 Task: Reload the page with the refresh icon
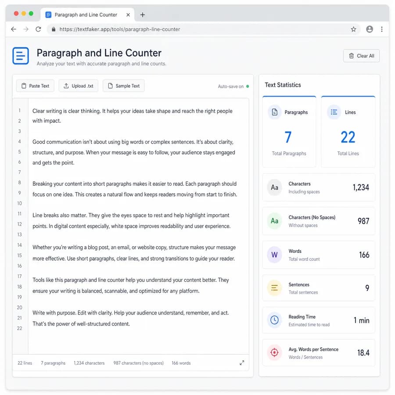point(38,29)
